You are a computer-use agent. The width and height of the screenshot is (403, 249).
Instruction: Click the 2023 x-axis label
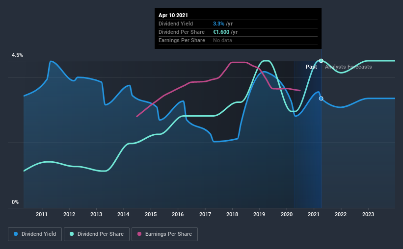368,214
